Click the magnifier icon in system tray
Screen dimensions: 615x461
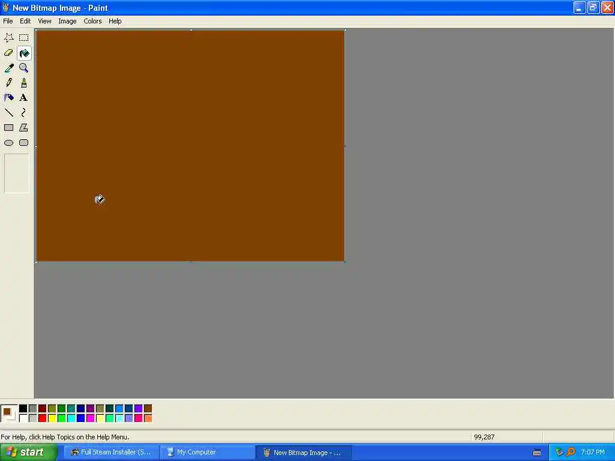pos(571,452)
